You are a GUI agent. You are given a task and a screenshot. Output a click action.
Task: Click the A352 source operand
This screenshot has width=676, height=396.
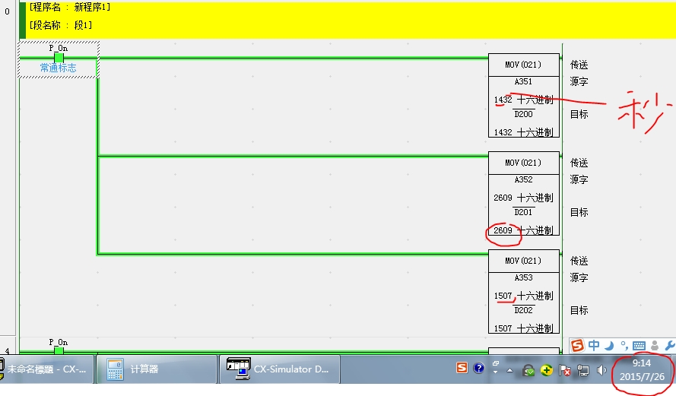click(523, 179)
